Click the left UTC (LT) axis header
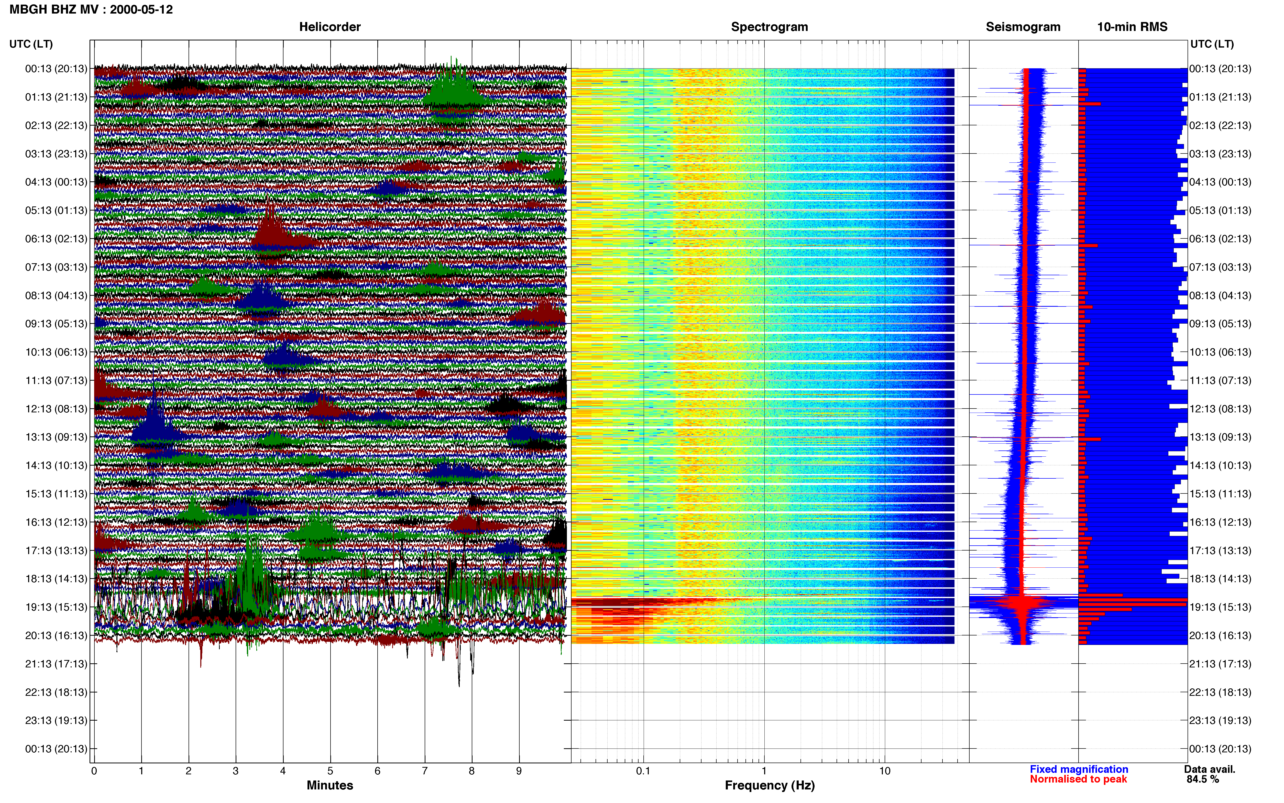The height and width of the screenshot is (803, 1284). click(31, 44)
